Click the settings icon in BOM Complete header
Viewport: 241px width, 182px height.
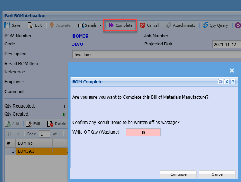click(x=220, y=81)
